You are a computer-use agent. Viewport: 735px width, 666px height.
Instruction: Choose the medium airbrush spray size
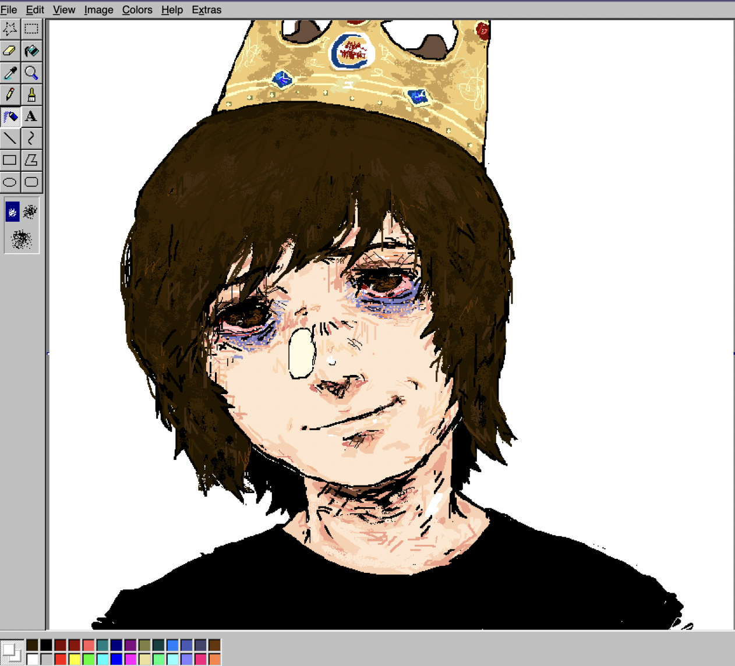point(30,211)
